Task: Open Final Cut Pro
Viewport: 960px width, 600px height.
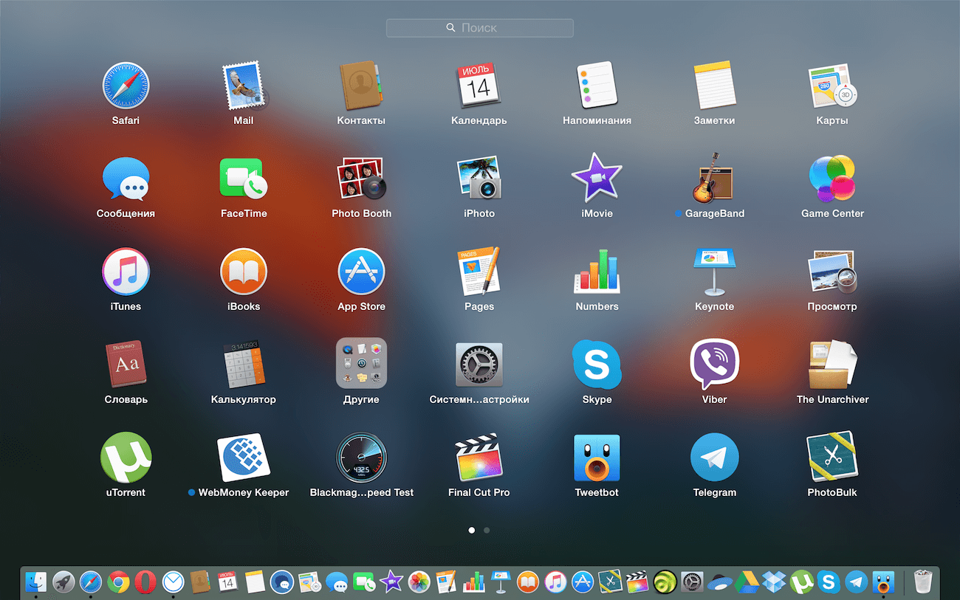Action: 479,458
